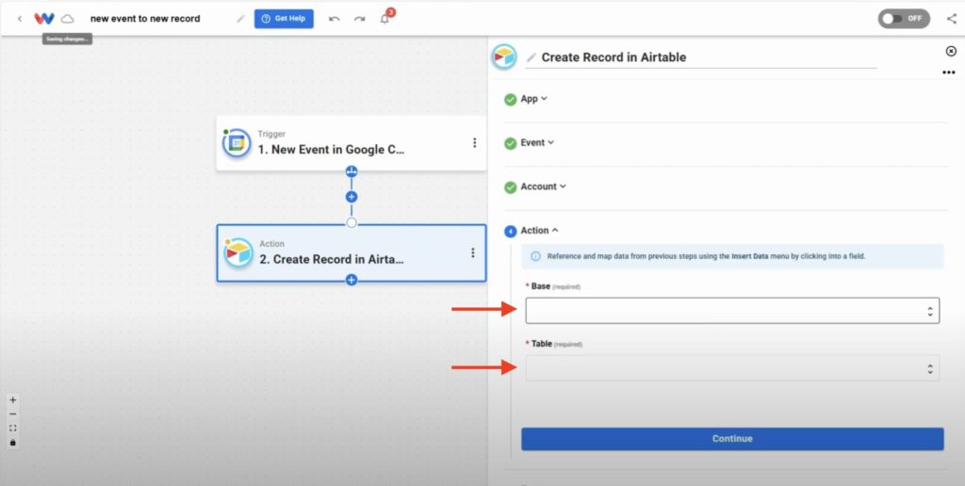
Task: Edit the Create Record in Airtable title
Action: tap(613, 57)
